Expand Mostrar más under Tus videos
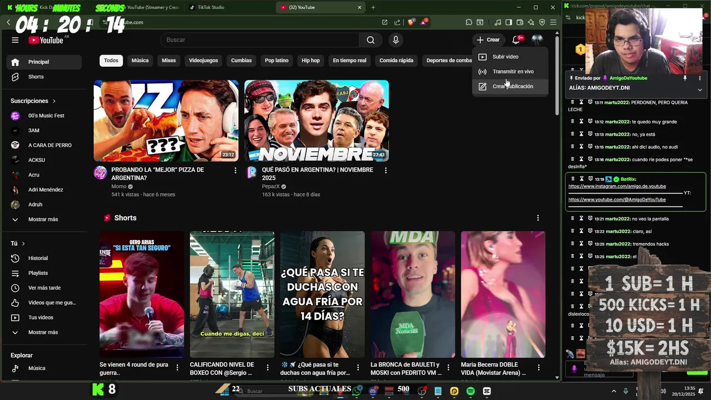Viewport: 711px width, 400px height. pos(43,332)
